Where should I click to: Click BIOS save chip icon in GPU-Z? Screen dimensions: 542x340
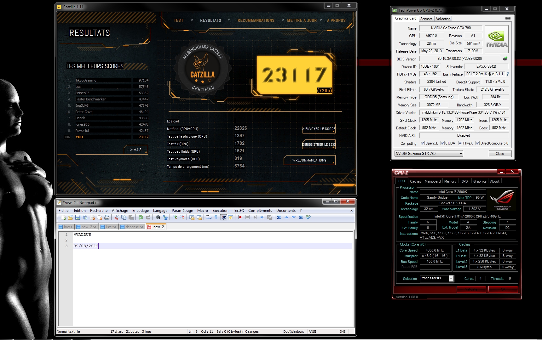pos(505,59)
